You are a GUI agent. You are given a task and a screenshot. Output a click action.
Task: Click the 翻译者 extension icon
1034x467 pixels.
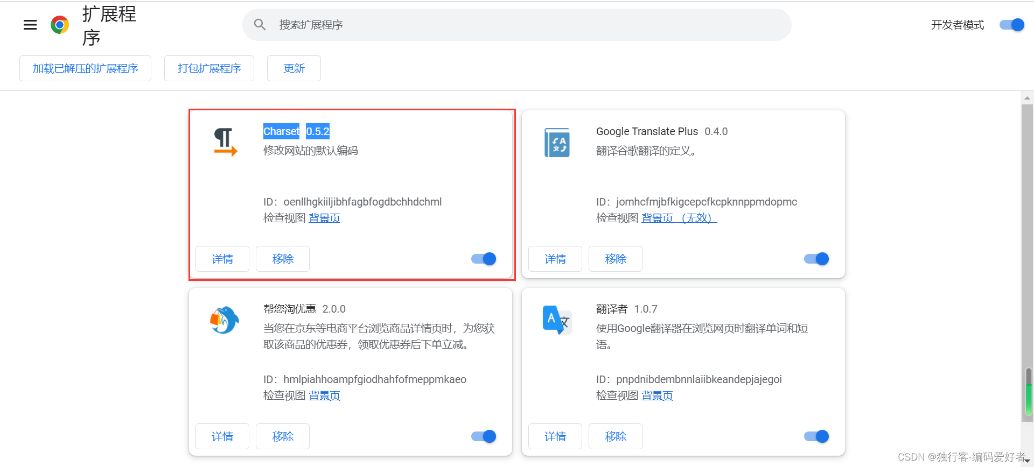pyautogui.click(x=557, y=320)
